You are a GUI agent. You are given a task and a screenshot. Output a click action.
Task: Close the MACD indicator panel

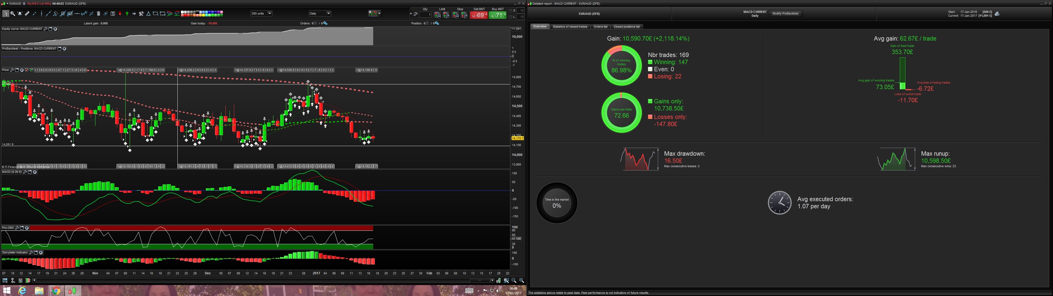35,172
